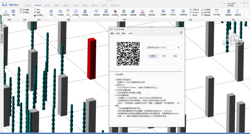Switch to the 状态 tab in the dialog

[x=118, y=33]
